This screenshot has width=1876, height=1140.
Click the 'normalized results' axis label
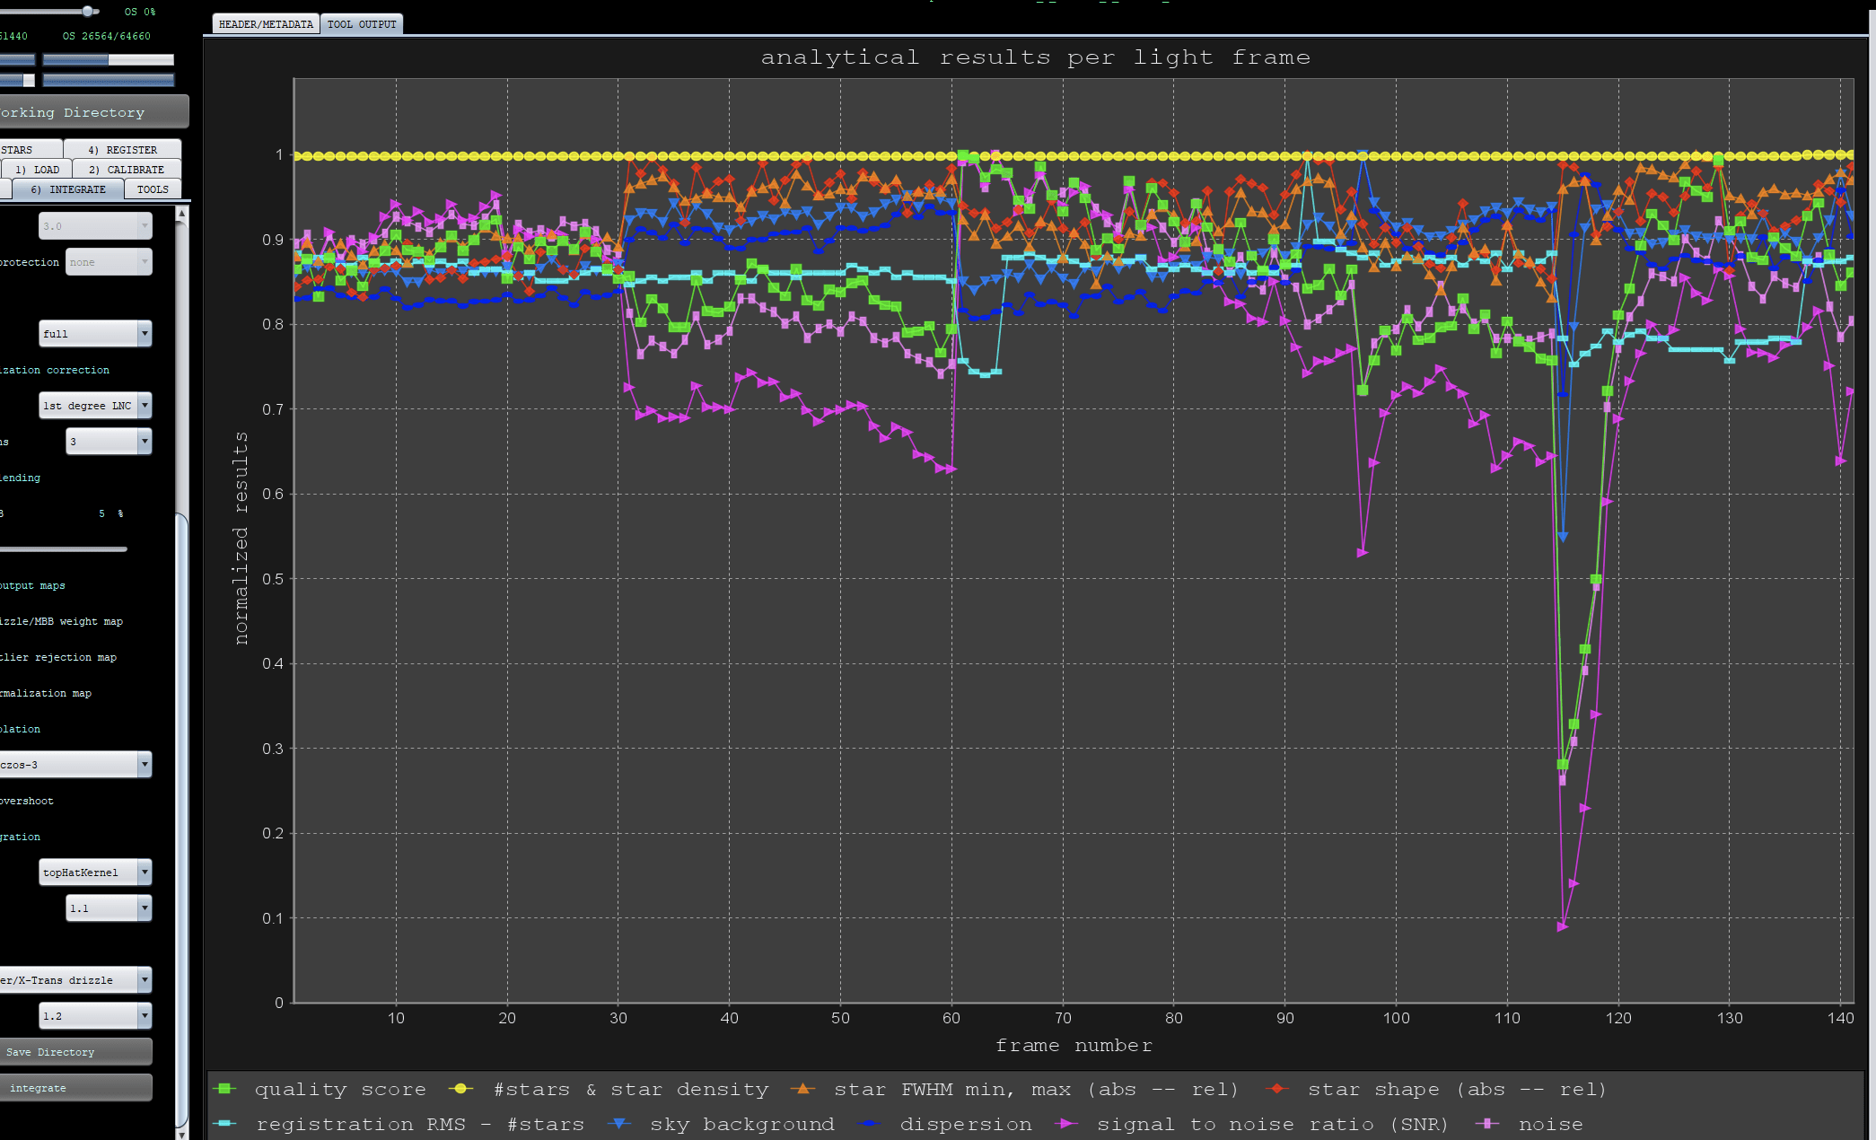[x=241, y=538]
